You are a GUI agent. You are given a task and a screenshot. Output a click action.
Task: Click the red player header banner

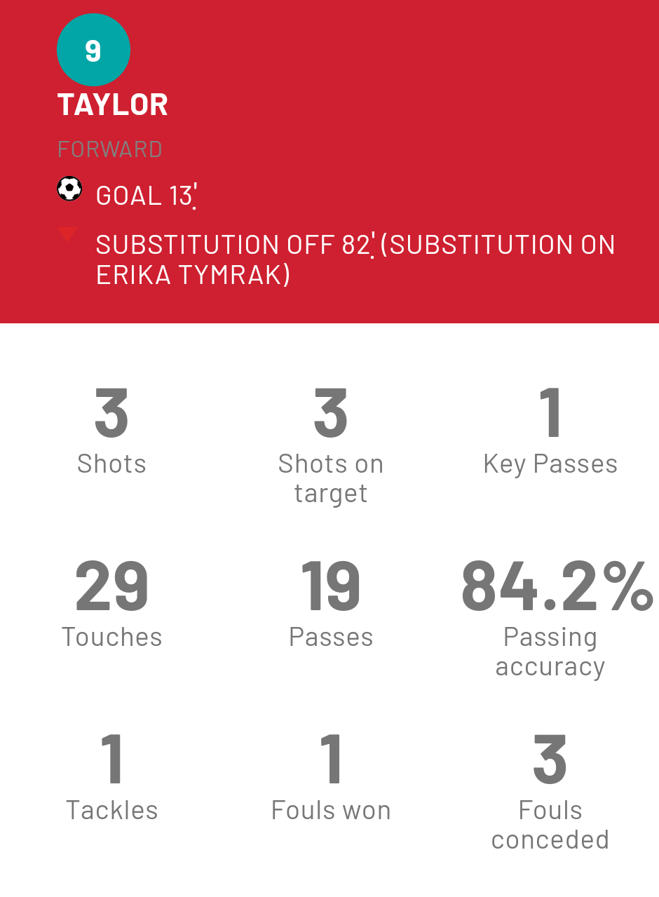pyautogui.click(x=329, y=161)
